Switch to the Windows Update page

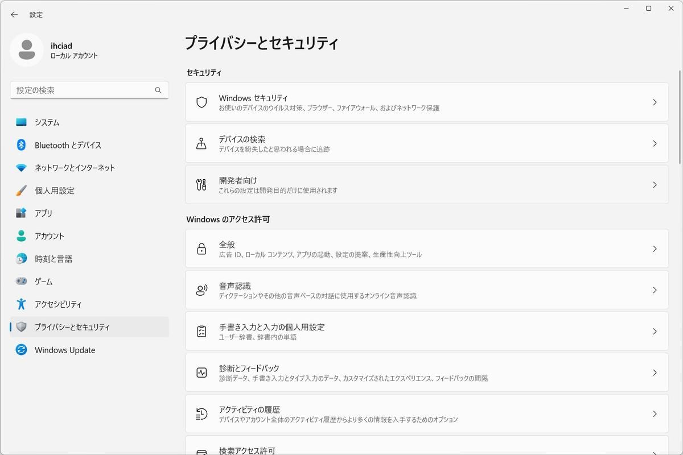(89, 350)
